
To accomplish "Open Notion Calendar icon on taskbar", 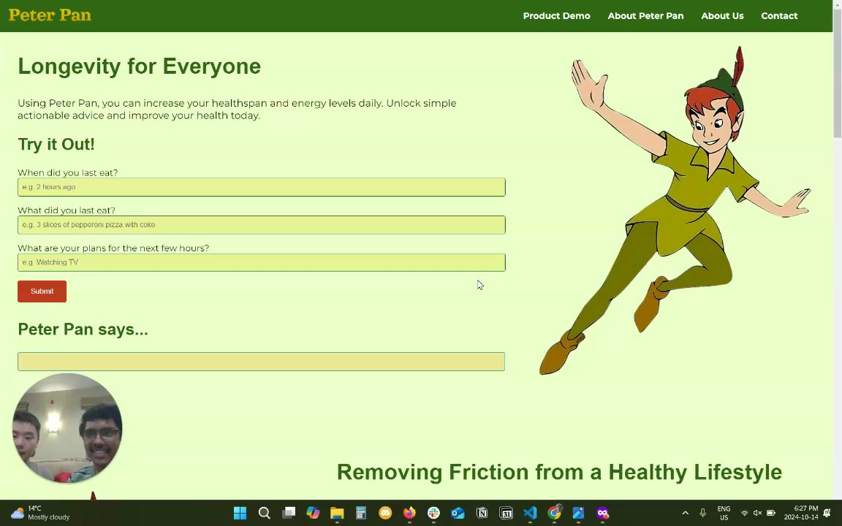I will 506,513.
